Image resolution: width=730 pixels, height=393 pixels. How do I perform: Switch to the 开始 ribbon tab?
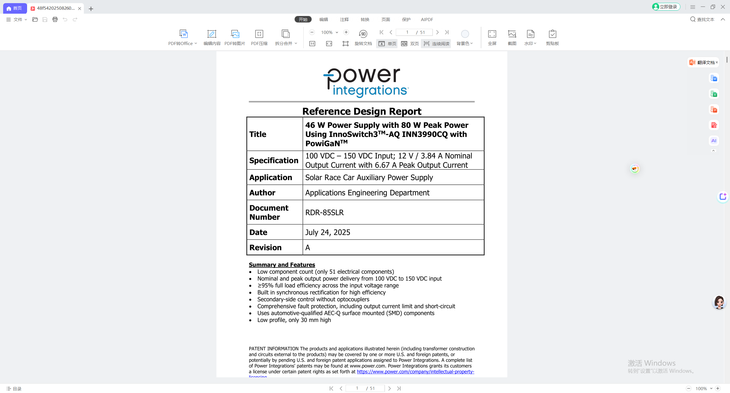tap(303, 19)
